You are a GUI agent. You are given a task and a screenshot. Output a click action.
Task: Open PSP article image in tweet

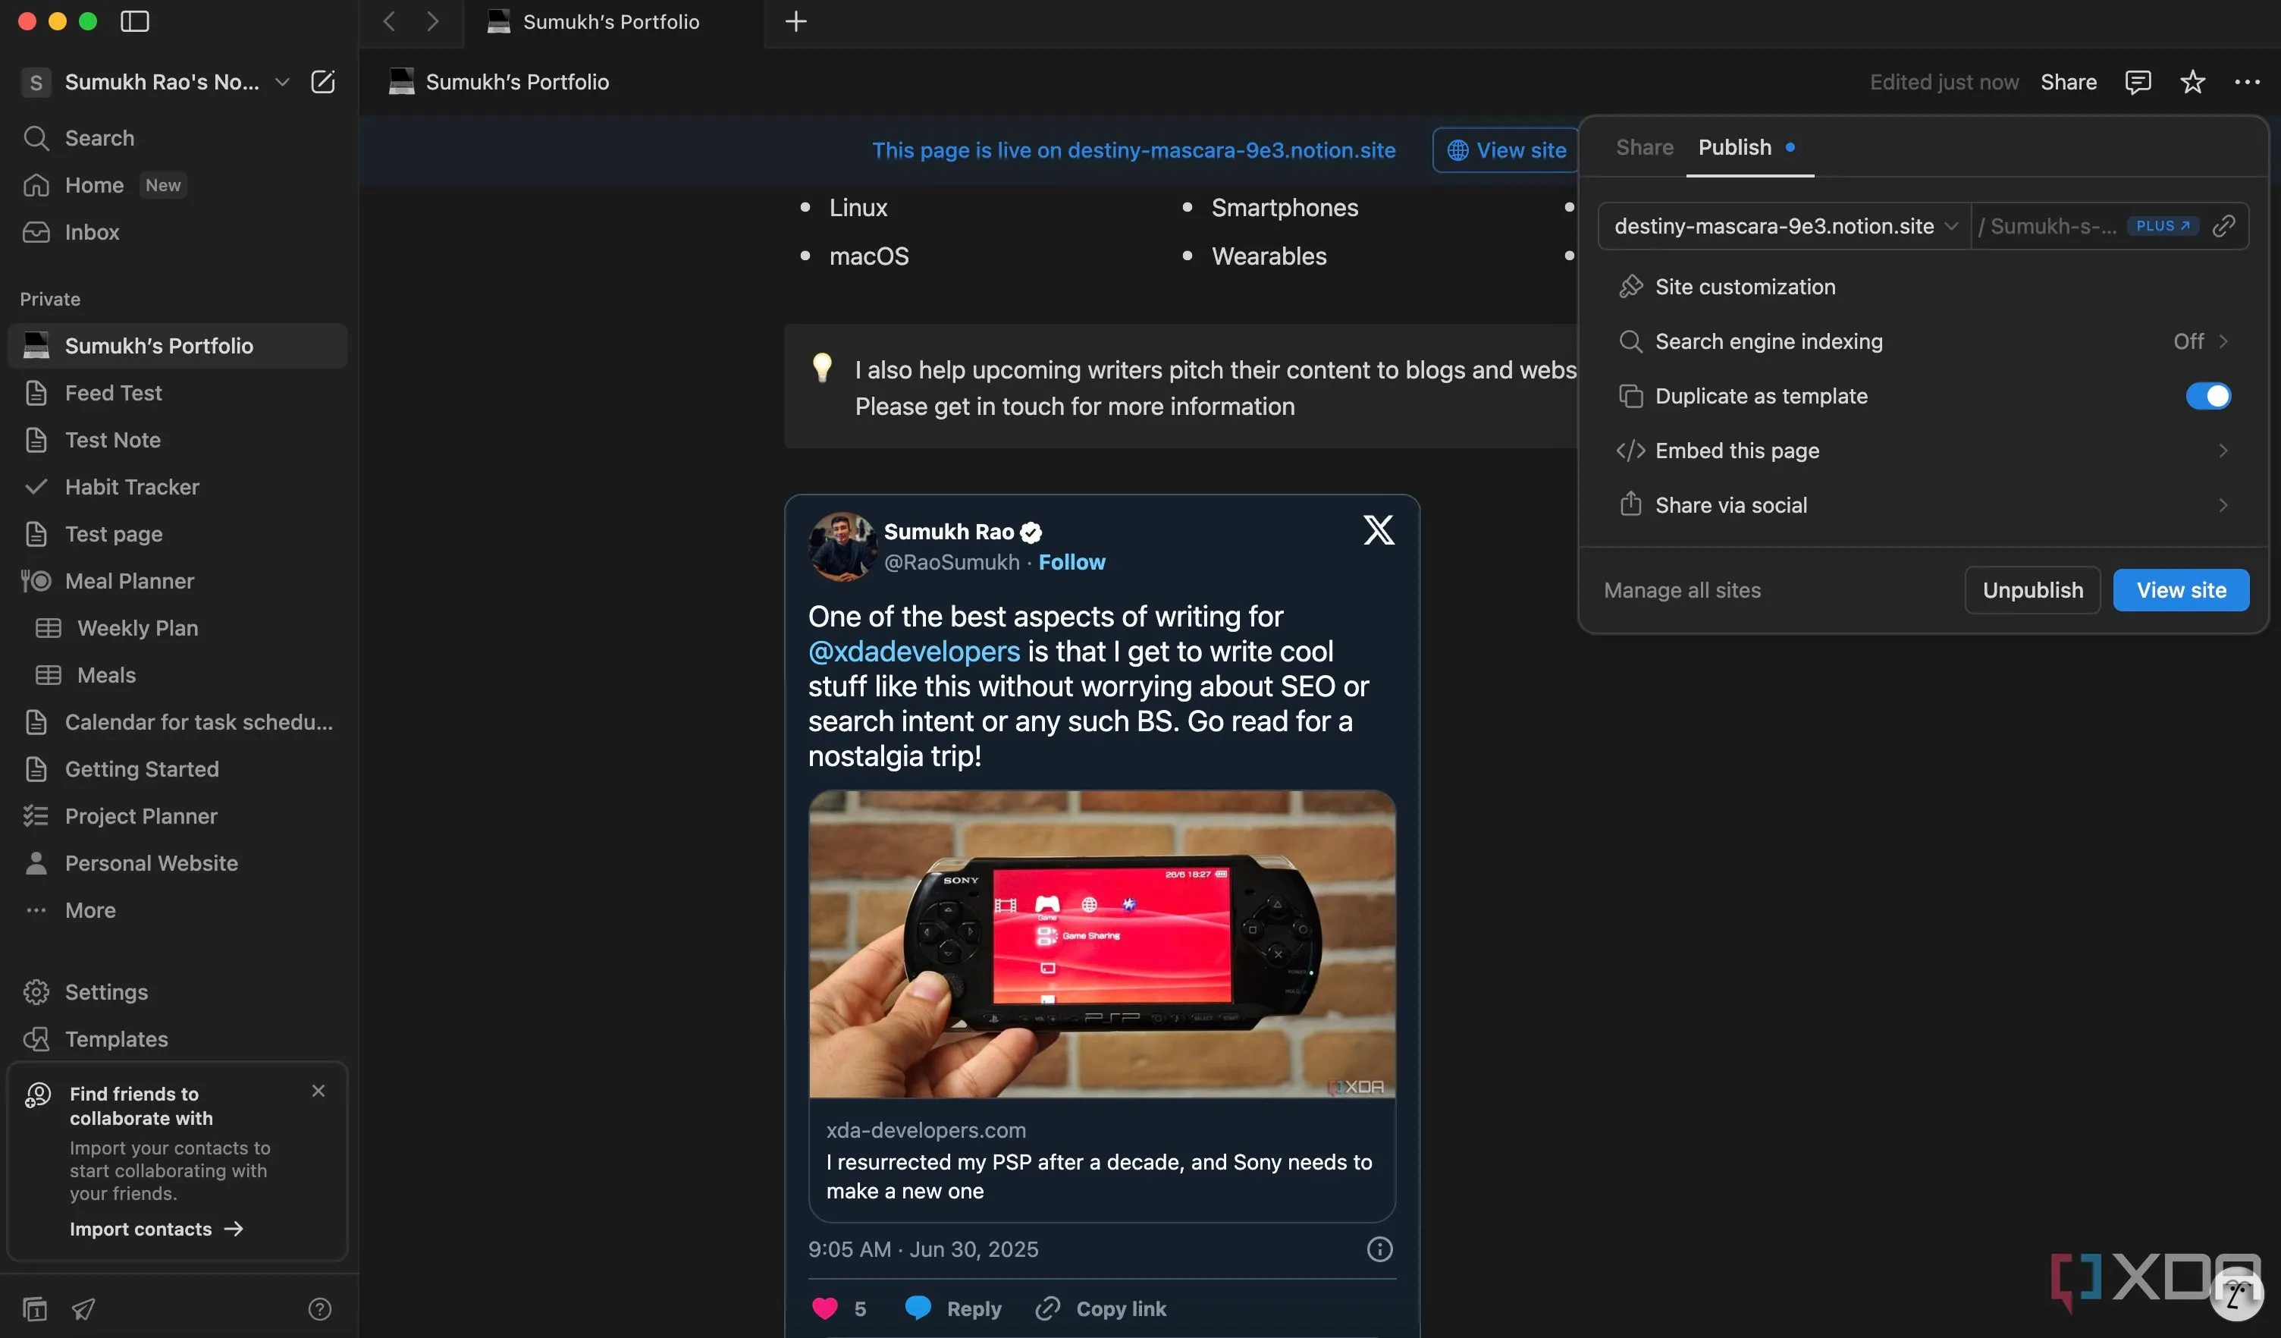coord(1102,944)
